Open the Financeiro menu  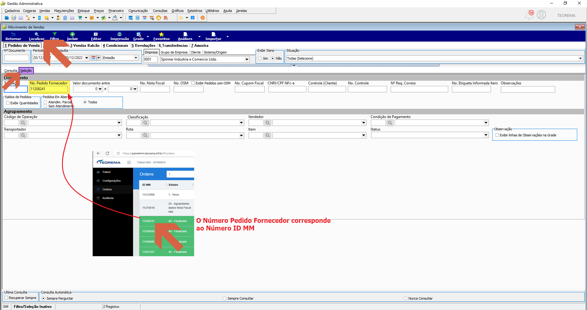(116, 11)
